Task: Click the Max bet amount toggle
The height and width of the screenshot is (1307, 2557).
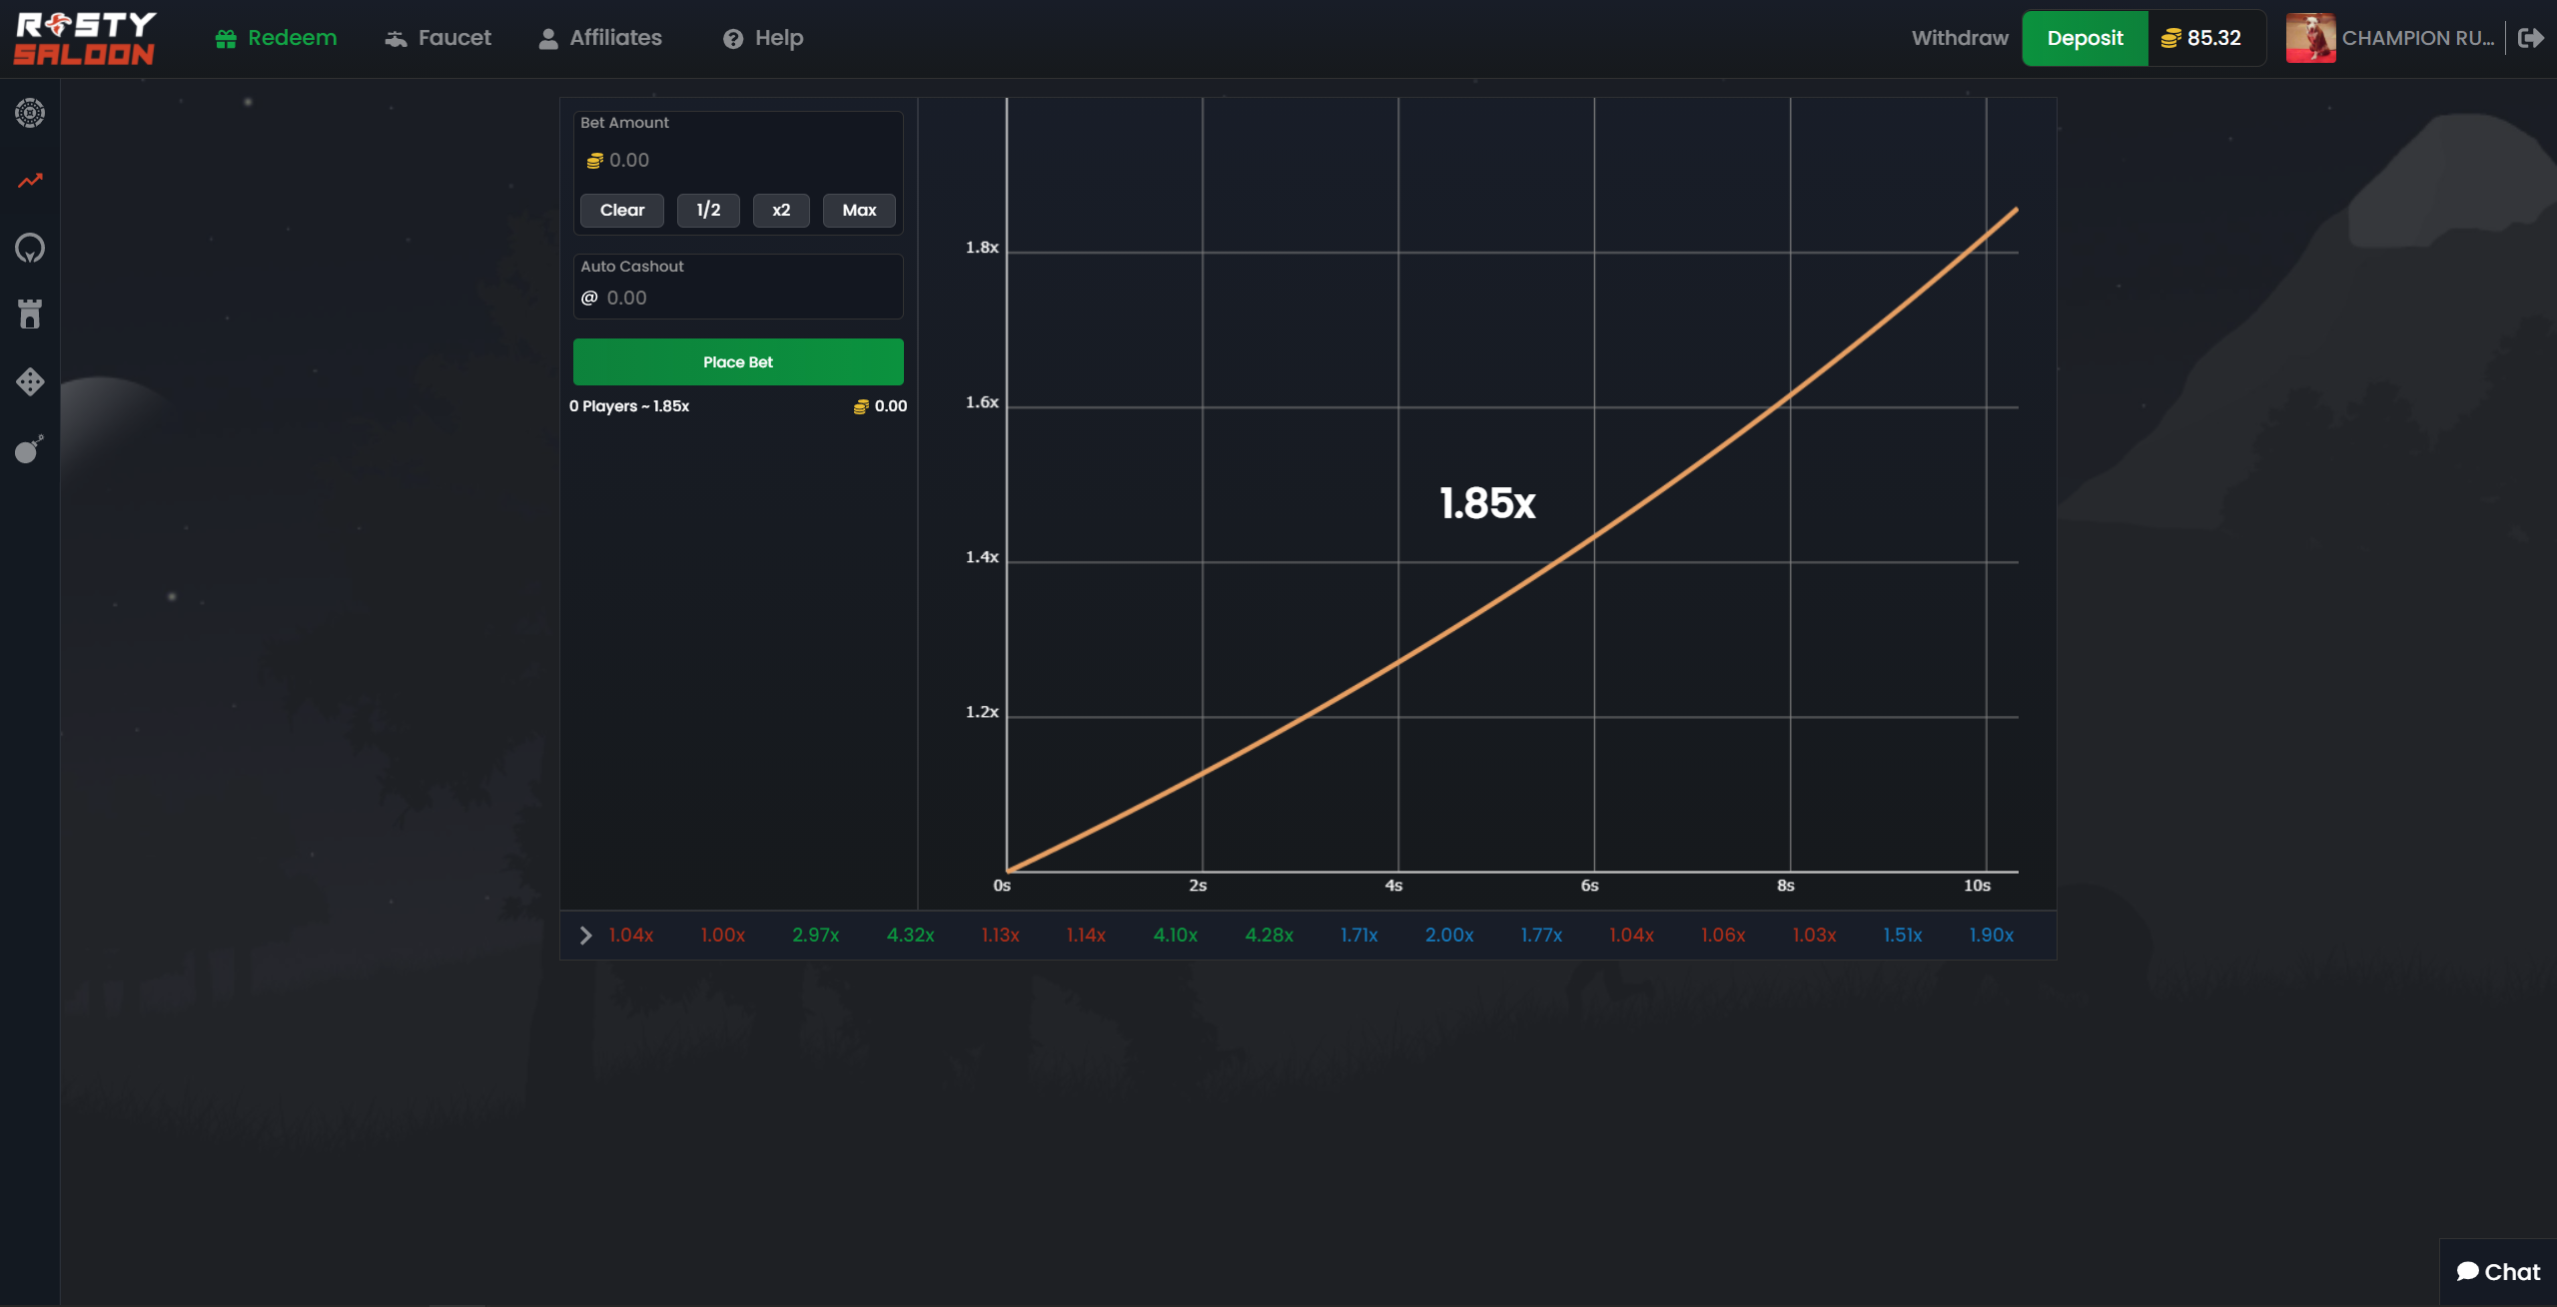Action: point(858,210)
